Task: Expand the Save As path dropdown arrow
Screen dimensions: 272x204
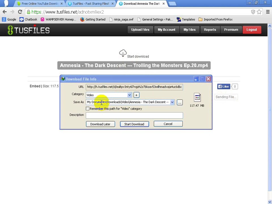Action: tap(172, 102)
